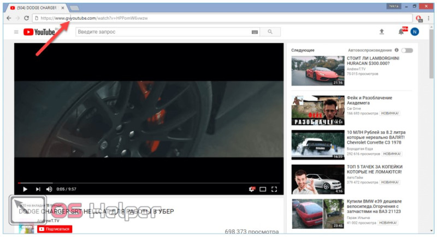Open the Chevrolet Corvette C3 thumbnail

(x=318, y=145)
